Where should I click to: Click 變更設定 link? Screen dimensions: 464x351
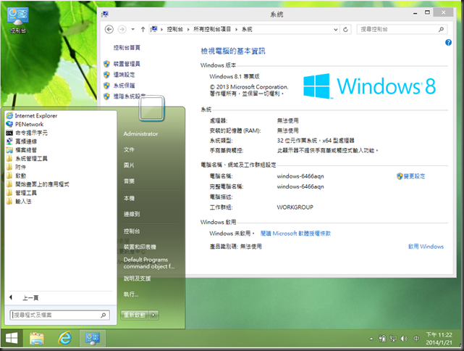pyautogui.click(x=414, y=176)
